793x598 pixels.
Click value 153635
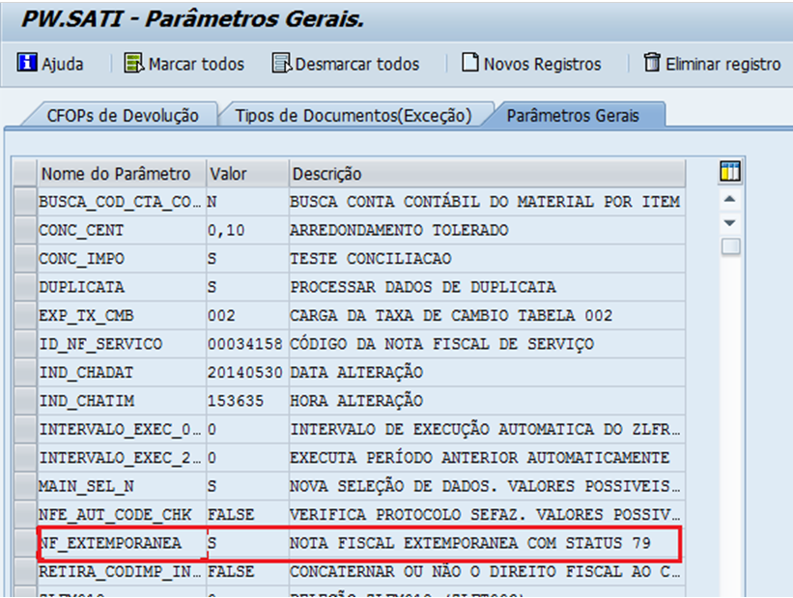pos(247,401)
